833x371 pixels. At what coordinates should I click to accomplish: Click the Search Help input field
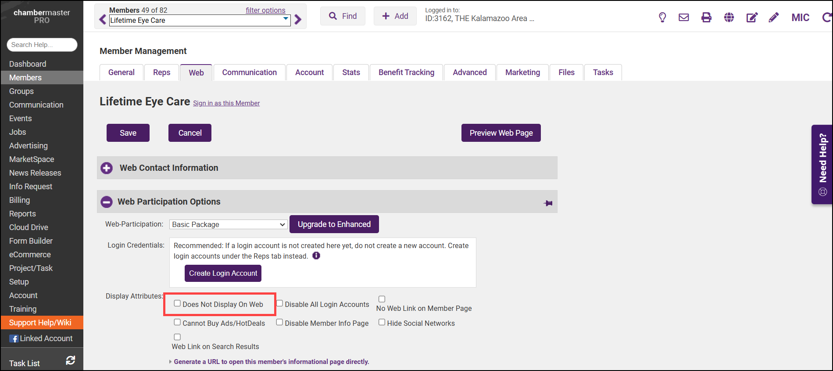(42, 45)
